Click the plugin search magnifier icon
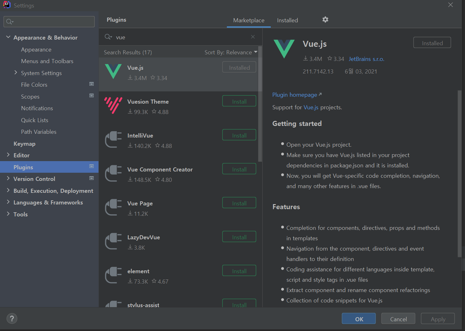The width and height of the screenshot is (465, 331). coord(108,37)
